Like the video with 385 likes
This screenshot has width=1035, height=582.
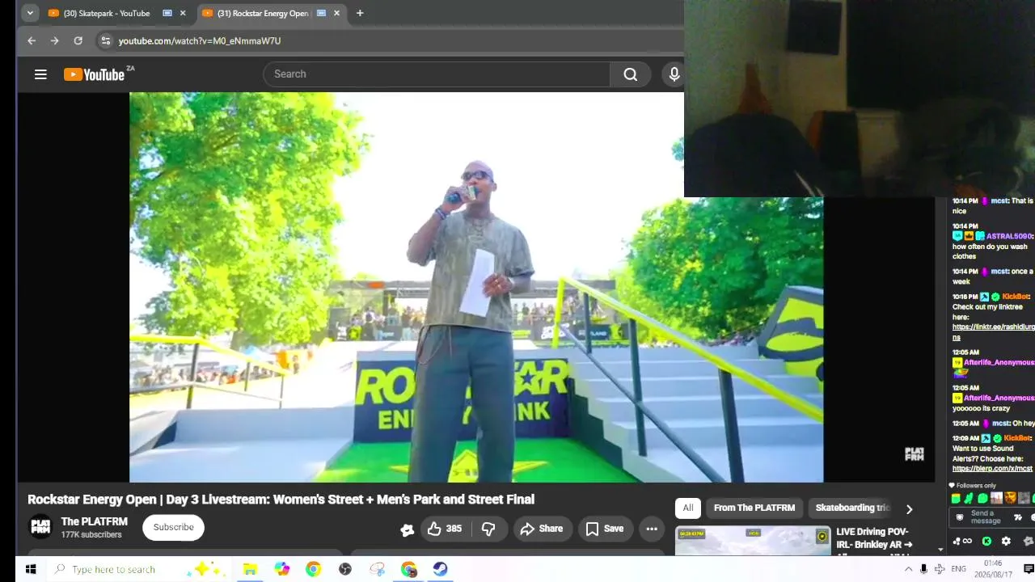tap(444, 529)
